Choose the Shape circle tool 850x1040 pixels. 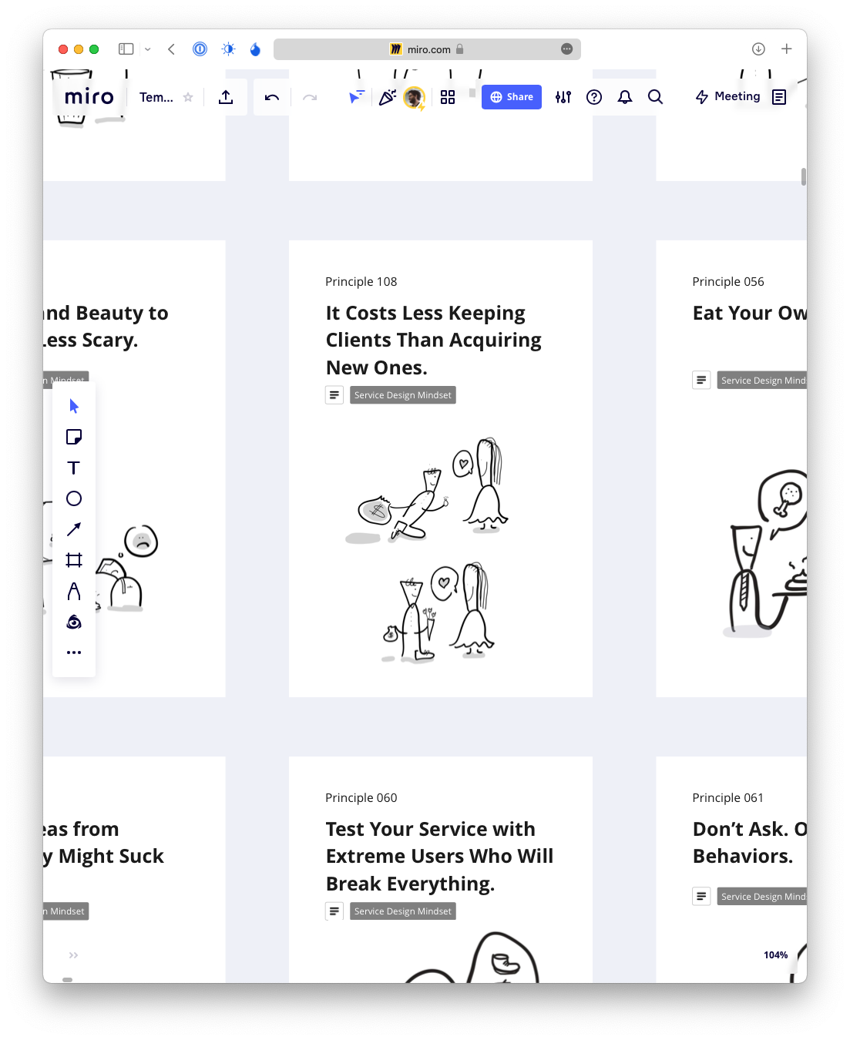74,498
